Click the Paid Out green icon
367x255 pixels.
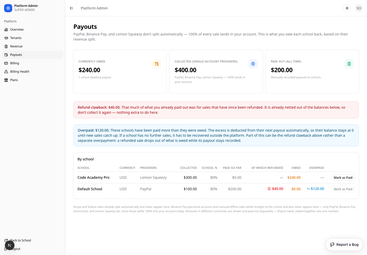coord(349,64)
